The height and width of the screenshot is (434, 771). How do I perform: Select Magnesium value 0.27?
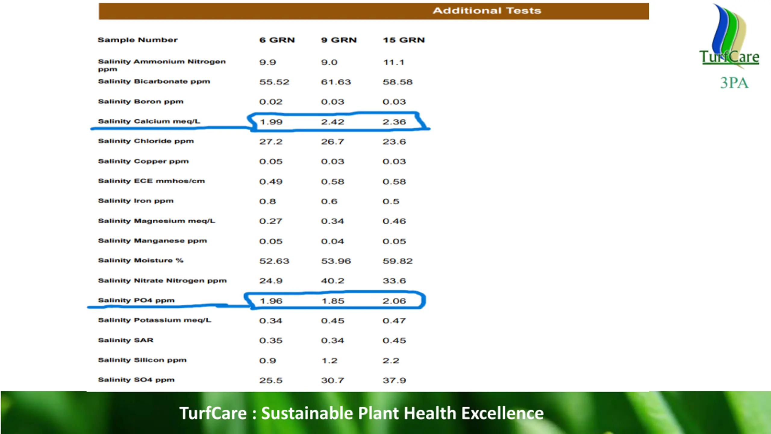(271, 221)
